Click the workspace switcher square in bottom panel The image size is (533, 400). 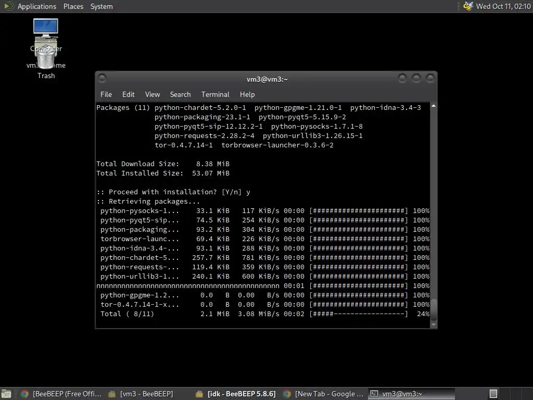click(493, 394)
